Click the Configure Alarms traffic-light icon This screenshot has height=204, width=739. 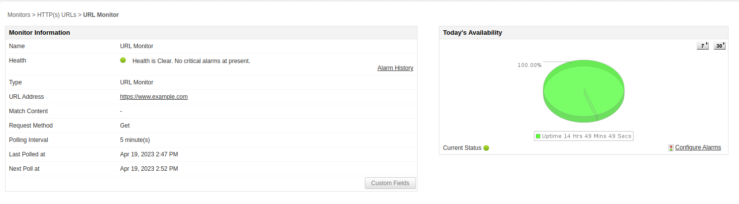coord(671,148)
